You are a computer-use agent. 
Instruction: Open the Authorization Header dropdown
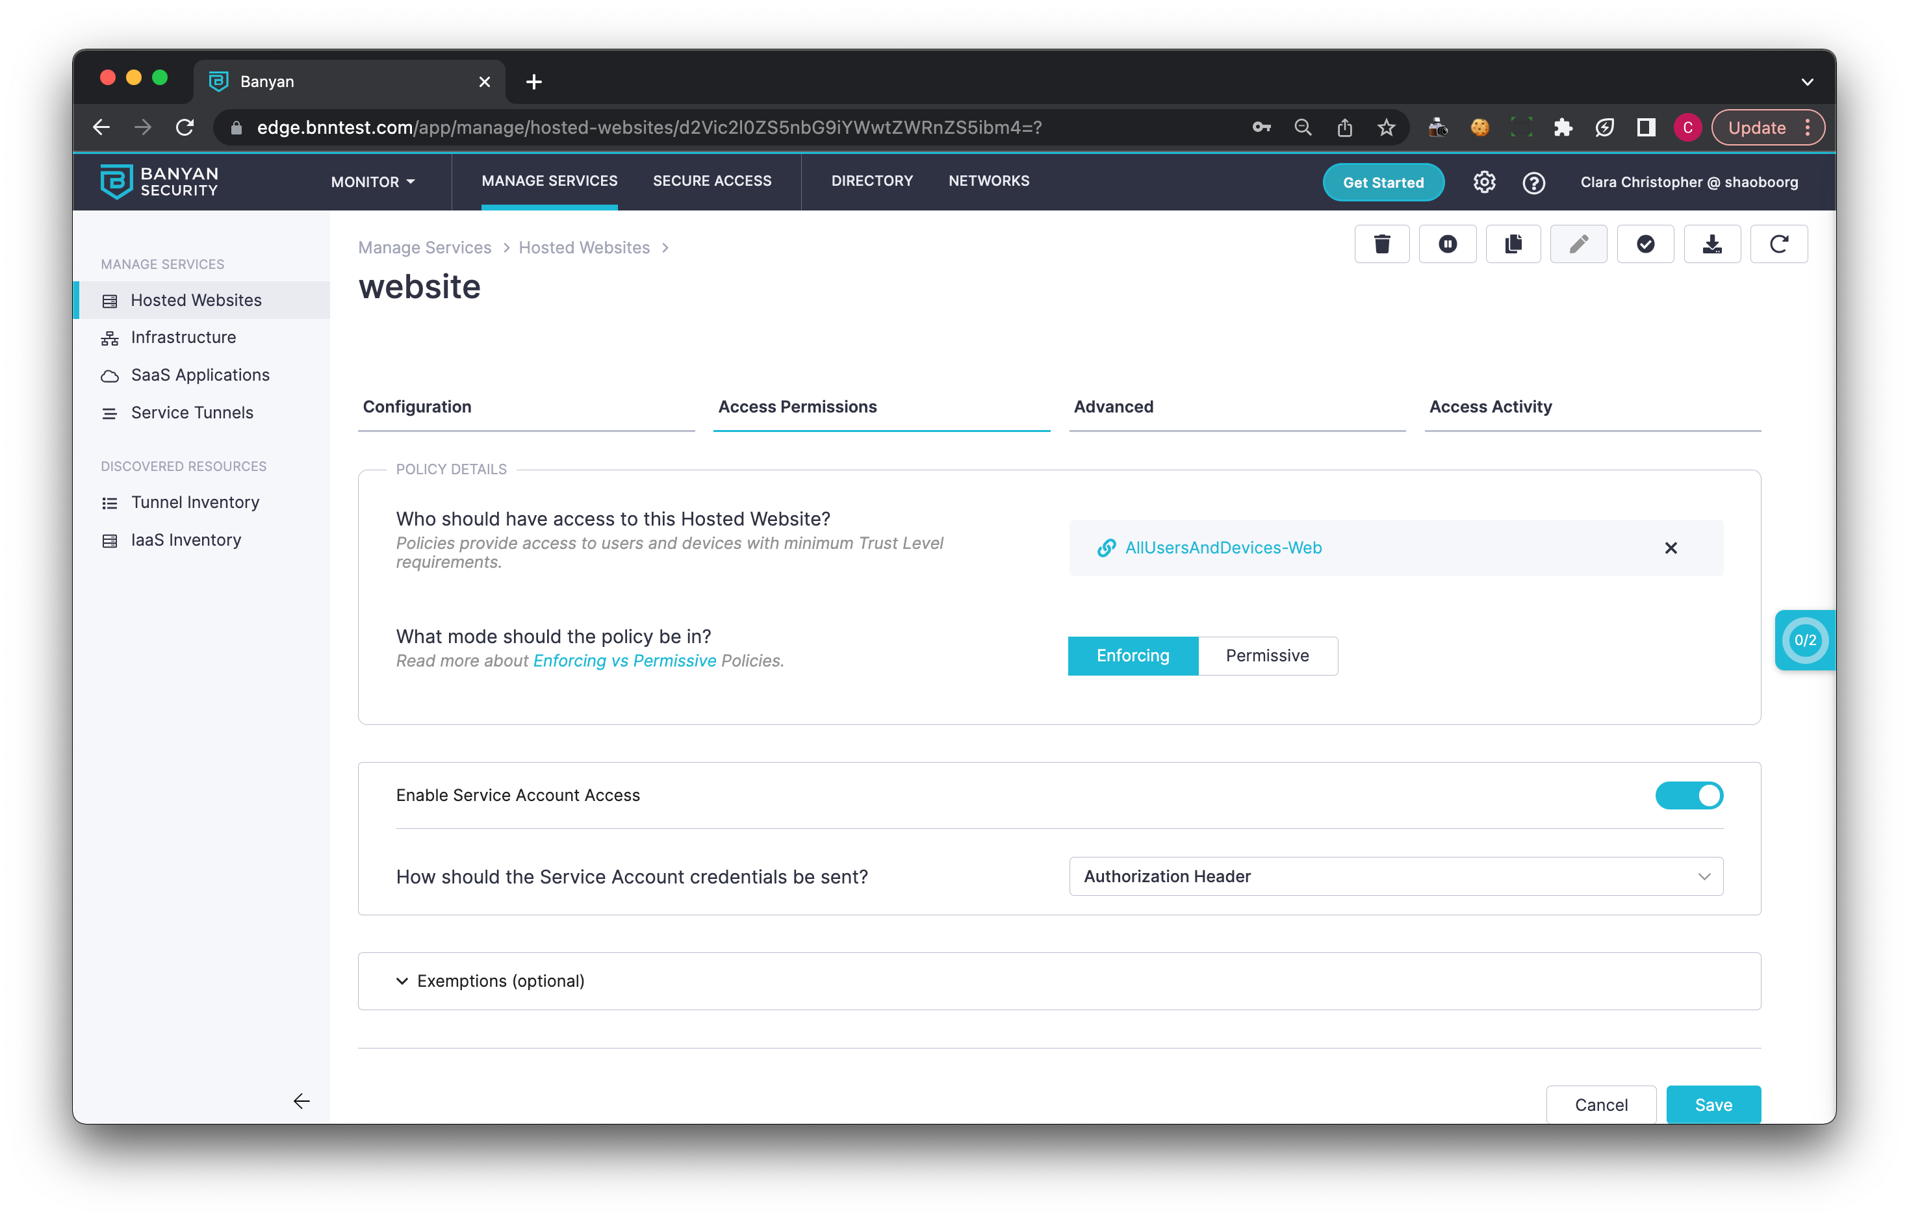pos(1395,876)
